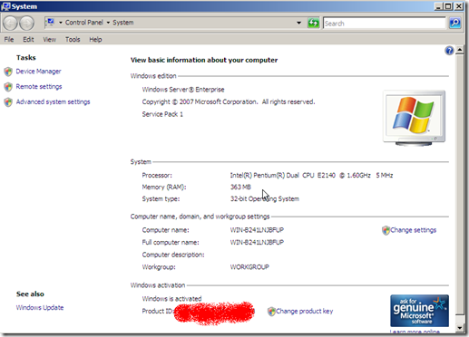Screen dimensions: 469x337
Task: Minimize the System window
Action: pyautogui.click(x=438, y=6)
